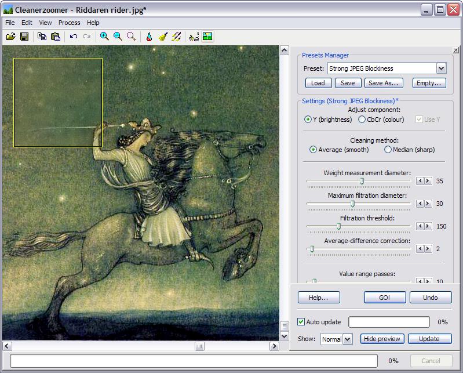Expand the Preset dropdown list
Screen dimensions: 463x373
coord(441,68)
